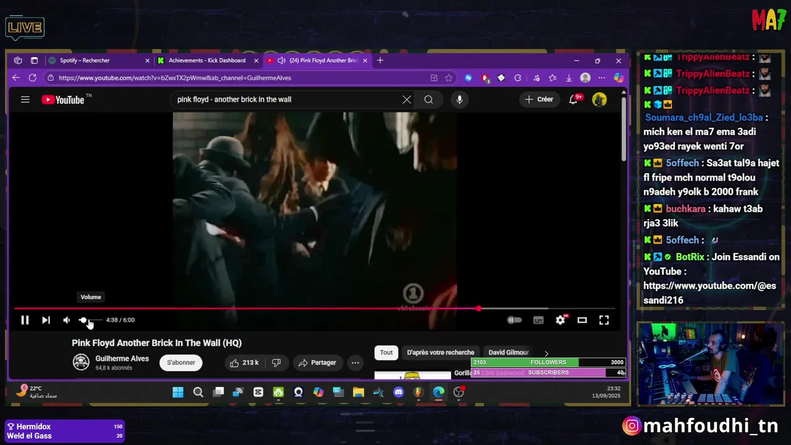This screenshot has height=445, width=791.
Task: Click the Edge profile avatar icon
Action: pyautogui.click(x=585, y=78)
